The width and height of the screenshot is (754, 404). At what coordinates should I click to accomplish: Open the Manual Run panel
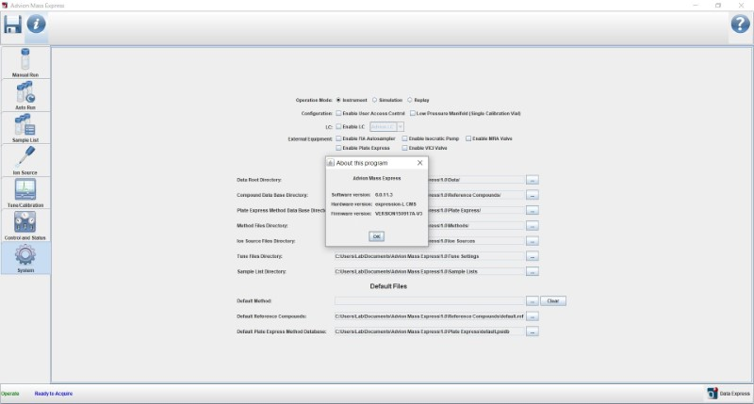(x=25, y=62)
